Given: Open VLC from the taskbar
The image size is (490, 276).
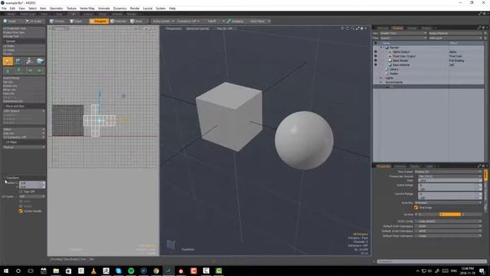Looking at the screenshot, I should point(93,271).
